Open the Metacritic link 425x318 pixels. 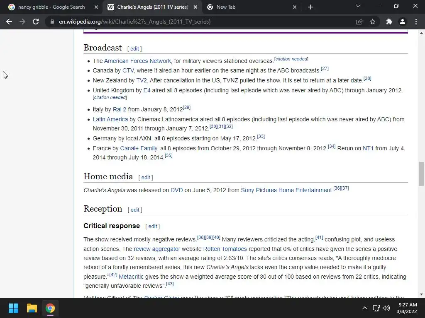[x=131, y=277]
